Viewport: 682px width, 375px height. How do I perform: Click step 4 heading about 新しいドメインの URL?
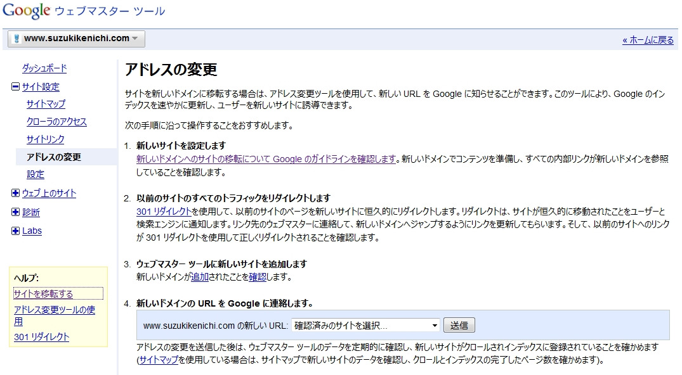[x=225, y=303]
